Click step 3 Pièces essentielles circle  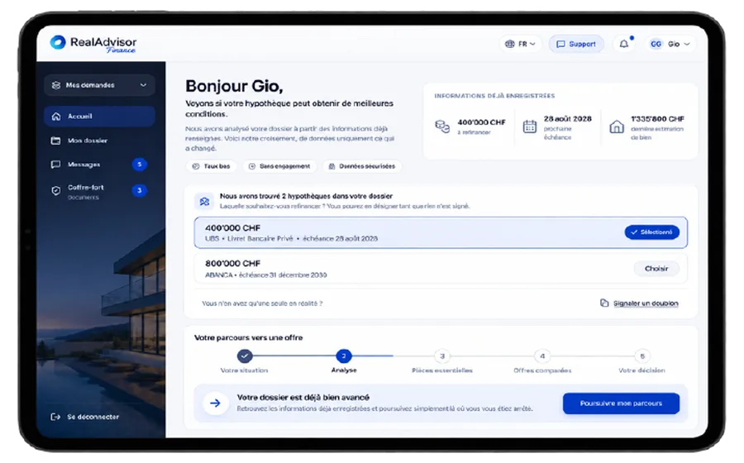coord(442,356)
